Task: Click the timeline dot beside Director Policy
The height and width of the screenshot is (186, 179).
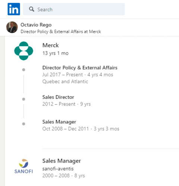Action: click(23, 70)
